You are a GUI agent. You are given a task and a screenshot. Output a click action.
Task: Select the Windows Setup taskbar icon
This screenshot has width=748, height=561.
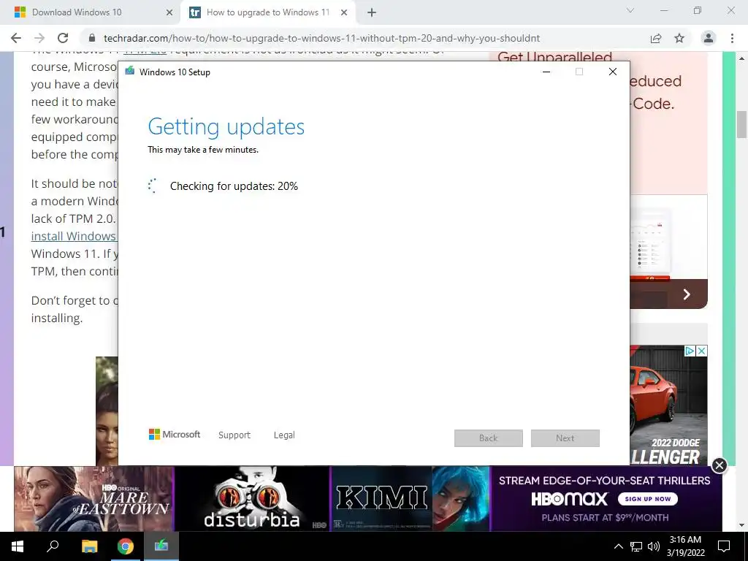161,546
